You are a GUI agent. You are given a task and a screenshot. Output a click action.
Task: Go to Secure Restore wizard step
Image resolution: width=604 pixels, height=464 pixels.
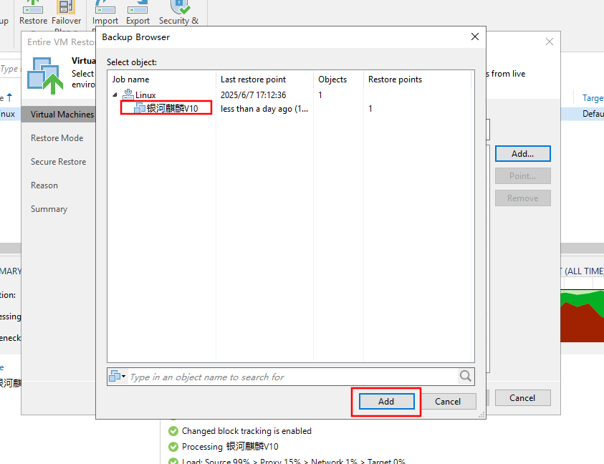(59, 162)
